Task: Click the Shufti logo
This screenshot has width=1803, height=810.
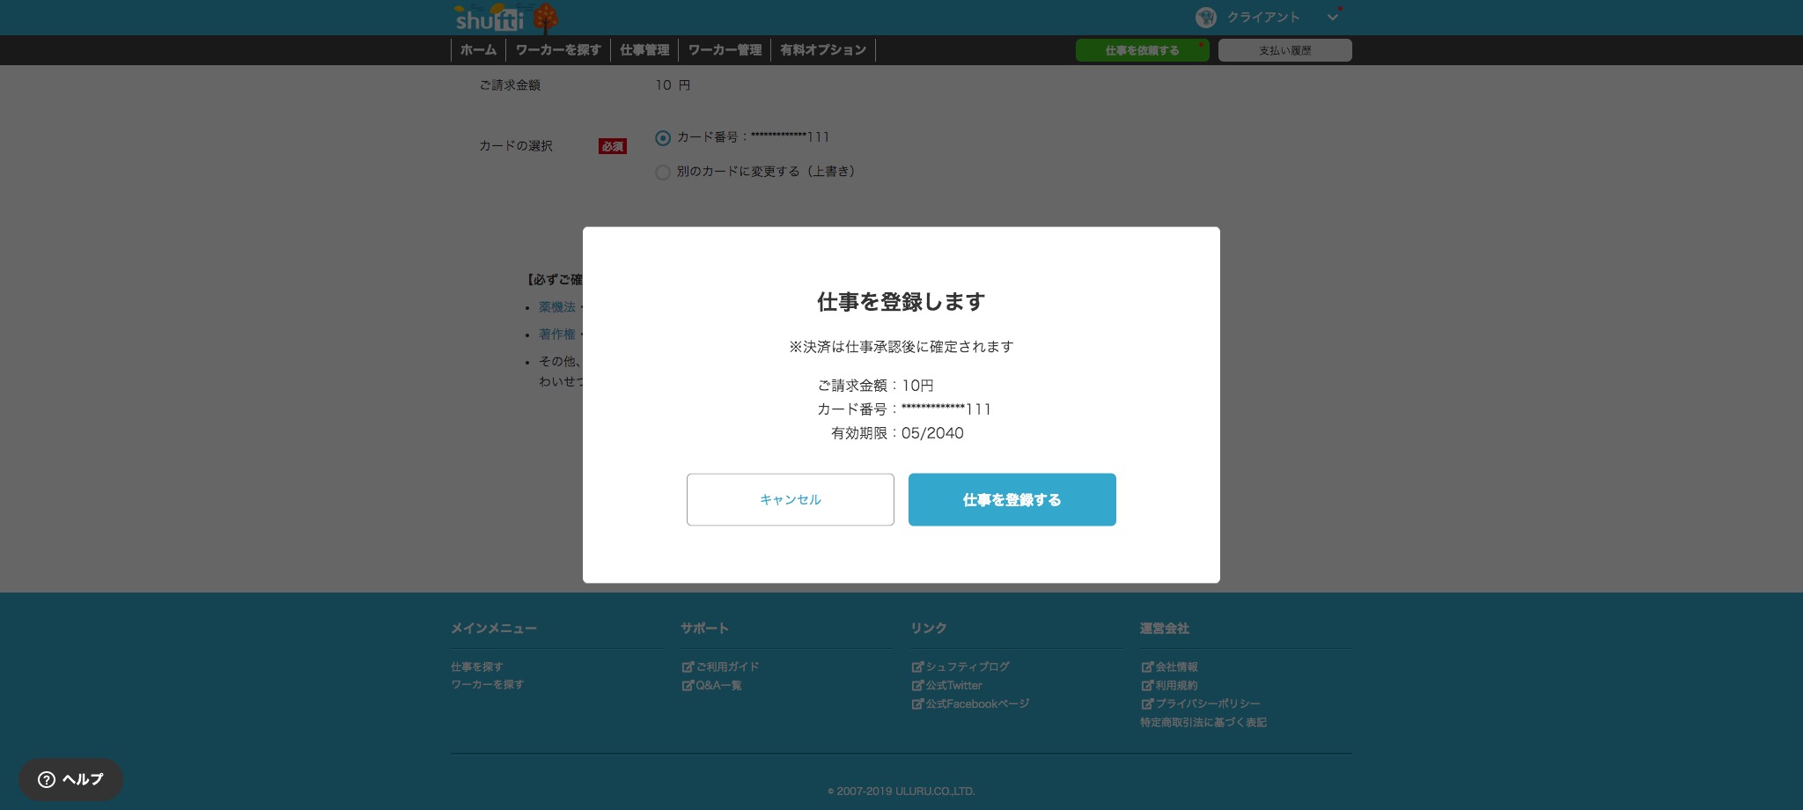Action: point(505,18)
